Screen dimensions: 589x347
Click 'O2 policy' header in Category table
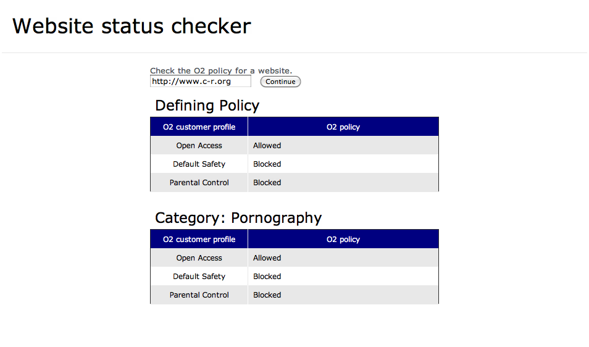[343, 240]
